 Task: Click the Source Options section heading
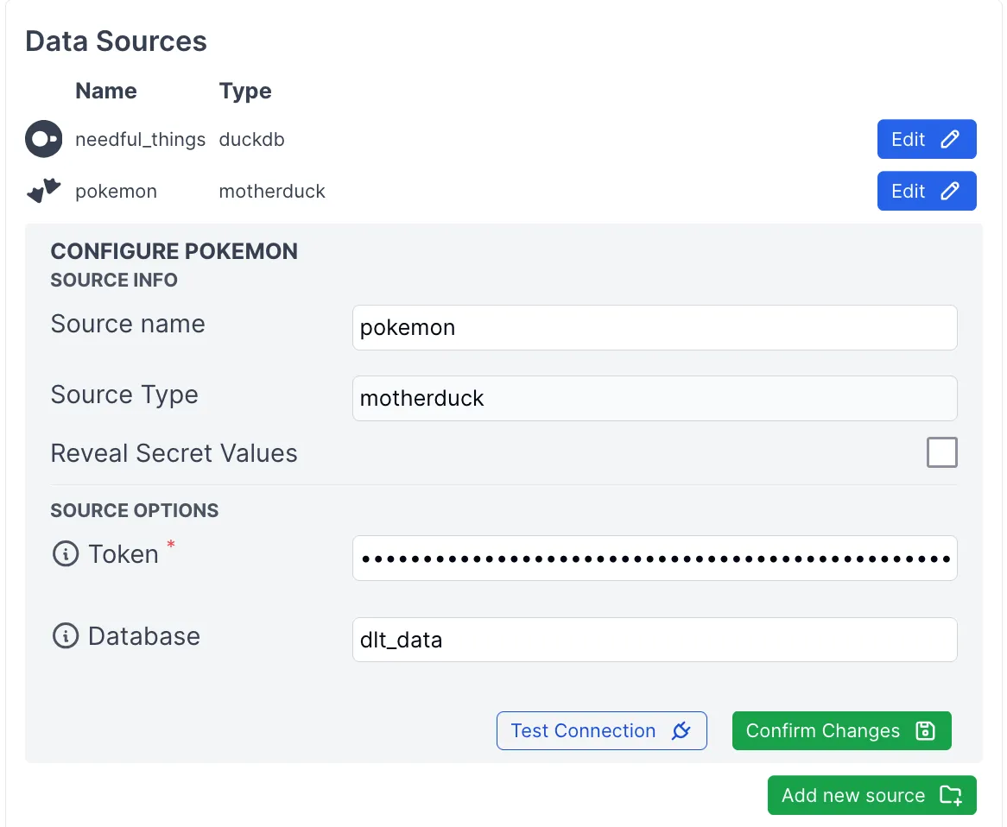point(135,510)
